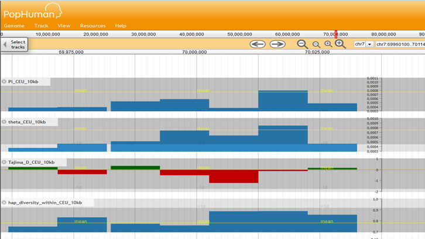Open the Genome menu
425x239 pixels.
click(14, 26)
